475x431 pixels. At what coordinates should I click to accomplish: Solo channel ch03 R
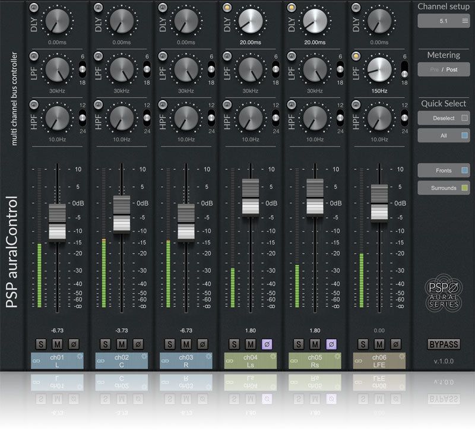170,344
